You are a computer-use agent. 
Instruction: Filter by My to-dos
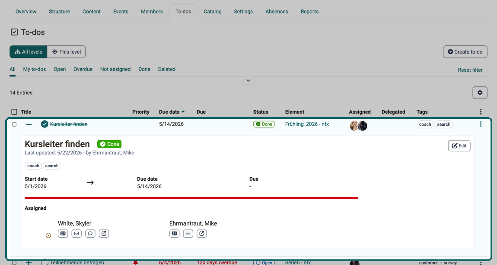point(35,69)
